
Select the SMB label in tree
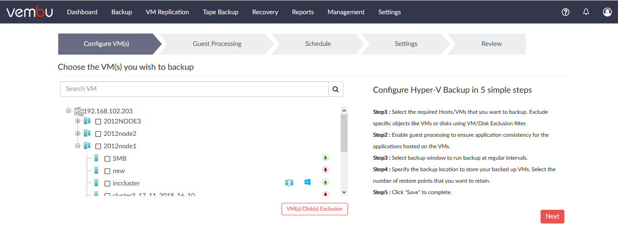[120, 159]
